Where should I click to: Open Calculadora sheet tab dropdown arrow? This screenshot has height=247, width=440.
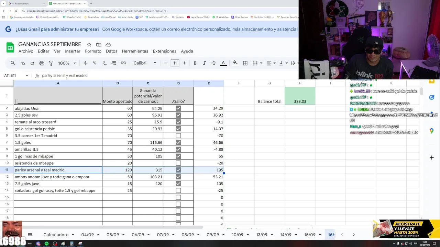[73, 235]
